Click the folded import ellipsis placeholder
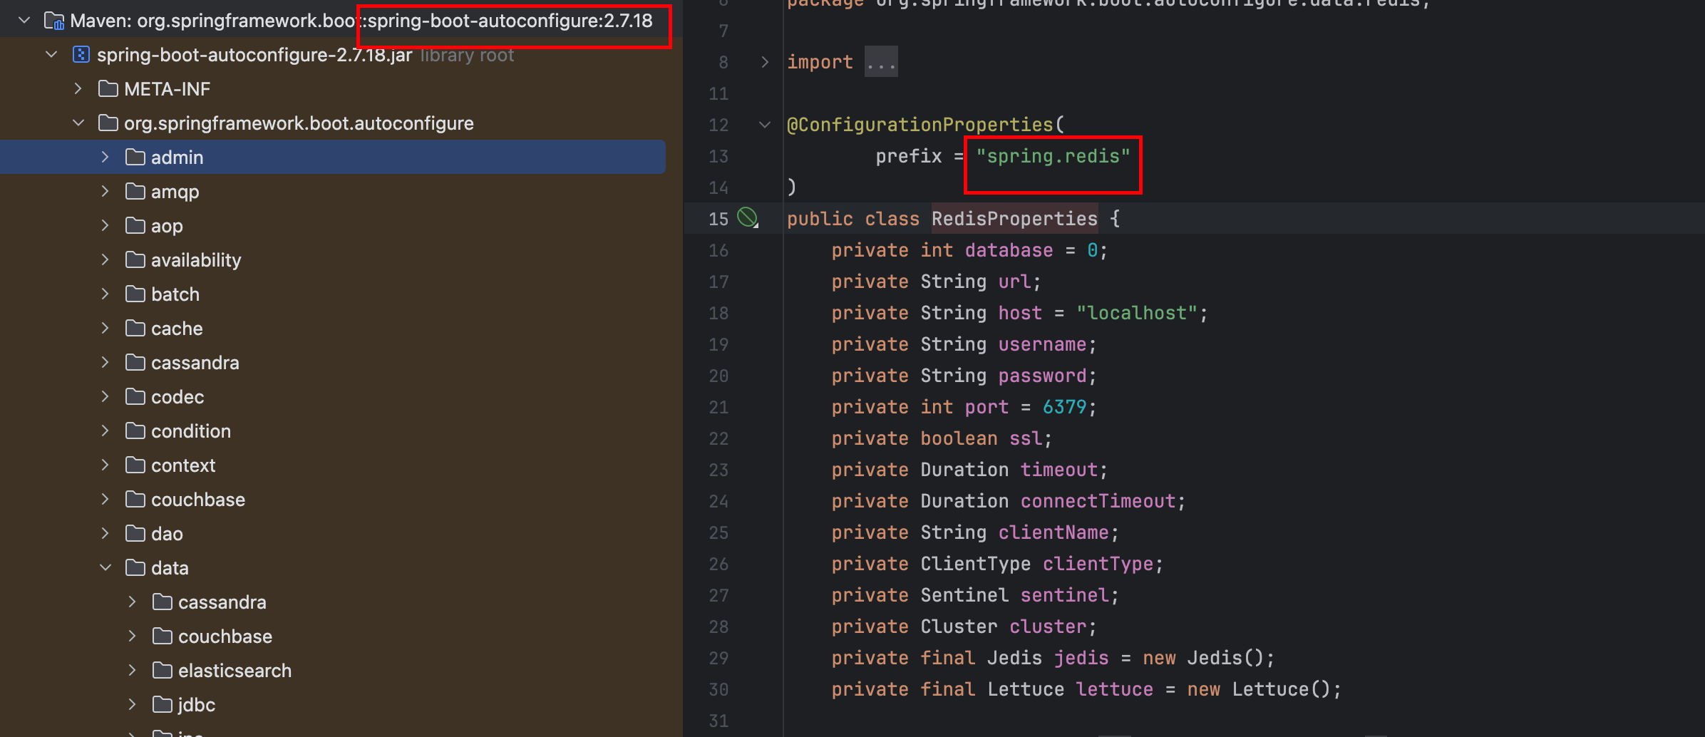Image resolution: width=1705 pixels, height=737 pixels. coord(881,62)
